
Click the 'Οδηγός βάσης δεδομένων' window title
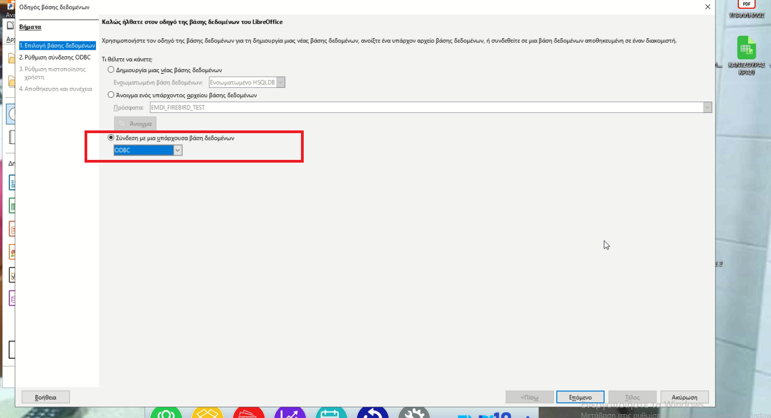click(x=55, y=7)
